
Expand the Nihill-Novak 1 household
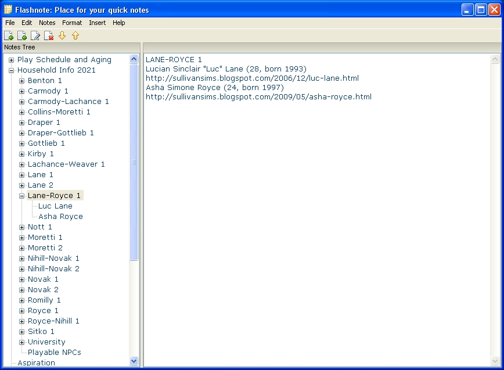(21, 258)
